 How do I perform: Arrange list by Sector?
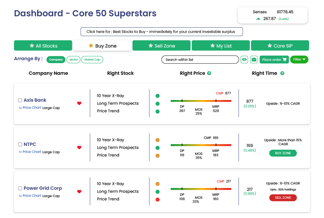click(x=74, y=59)
